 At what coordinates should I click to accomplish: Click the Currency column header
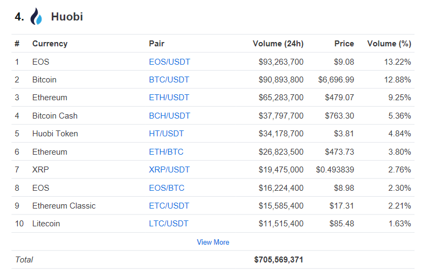coord(50,44)
